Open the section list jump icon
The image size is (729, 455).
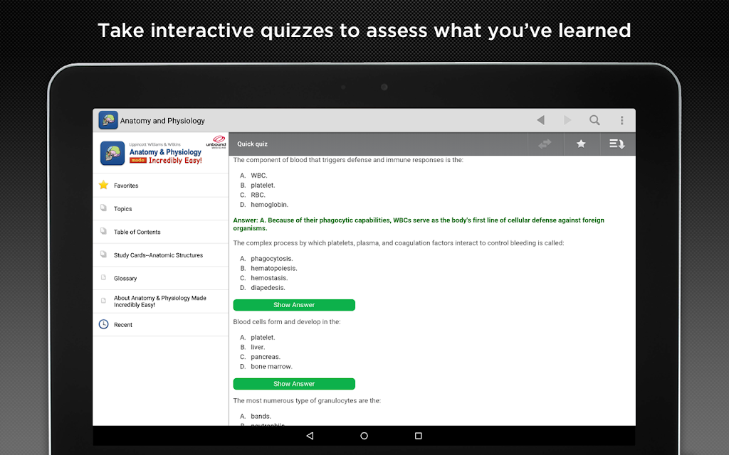tap(617, 144)
